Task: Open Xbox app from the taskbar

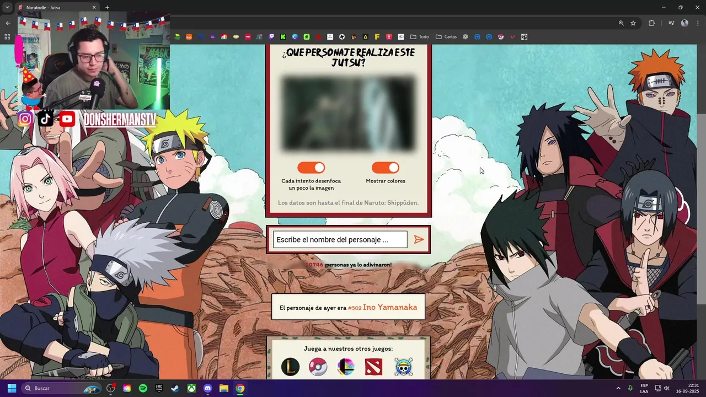Action: tap(191, 388)
